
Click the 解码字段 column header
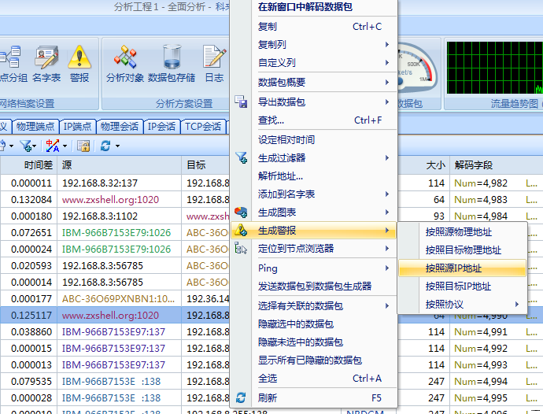click(x=473, y=165)
